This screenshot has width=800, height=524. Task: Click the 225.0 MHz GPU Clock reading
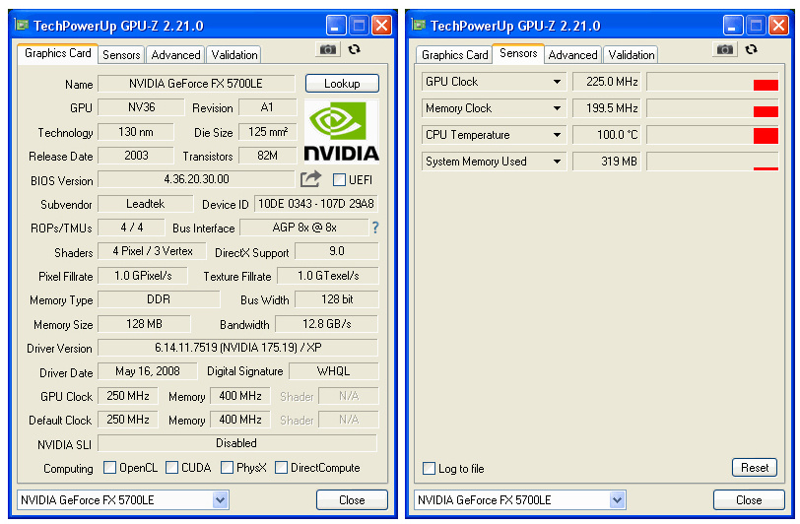tap(607, 82)
